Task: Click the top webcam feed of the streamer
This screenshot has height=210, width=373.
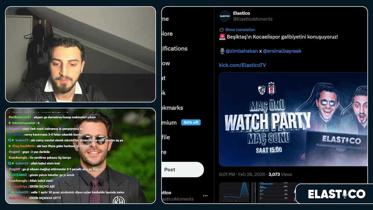Action: pos(80,54)
